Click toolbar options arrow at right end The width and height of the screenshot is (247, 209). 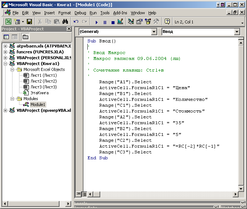(x=242, y=23)
